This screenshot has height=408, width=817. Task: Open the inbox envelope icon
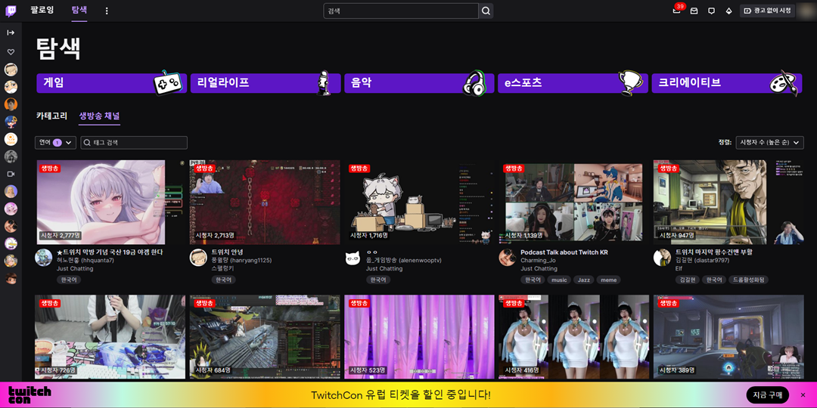694,11
